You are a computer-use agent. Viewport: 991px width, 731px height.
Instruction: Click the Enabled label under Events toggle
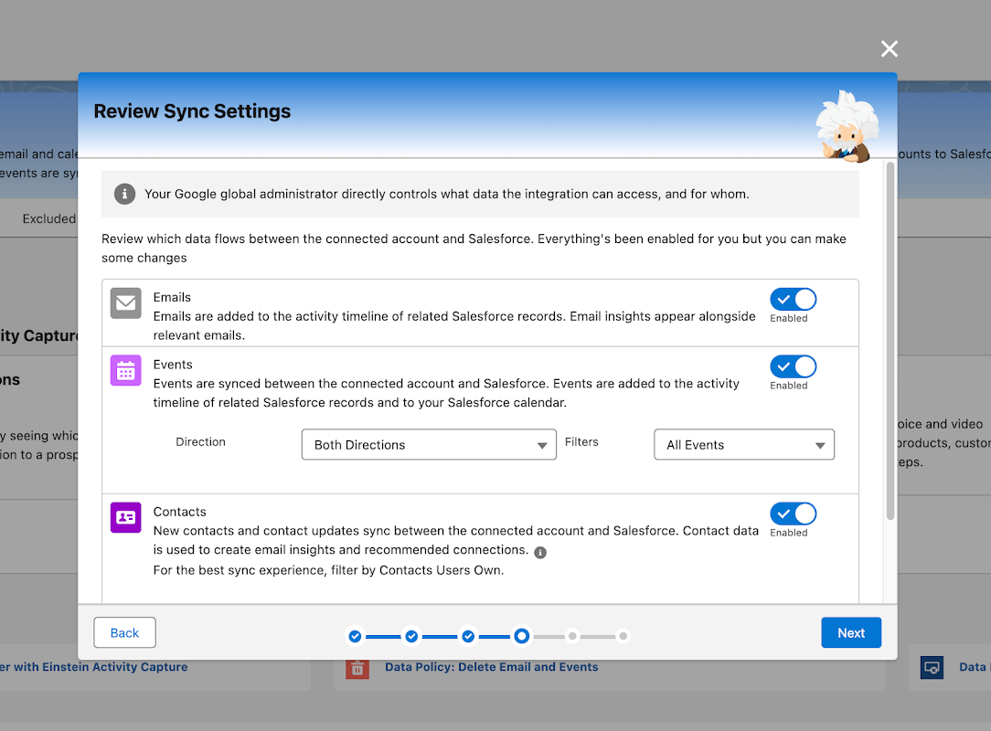pyautogui.click(x=789, y=386)
